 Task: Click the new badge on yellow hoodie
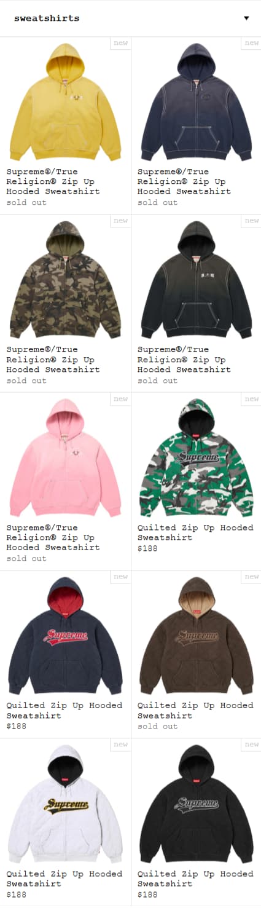pos(121,43)
